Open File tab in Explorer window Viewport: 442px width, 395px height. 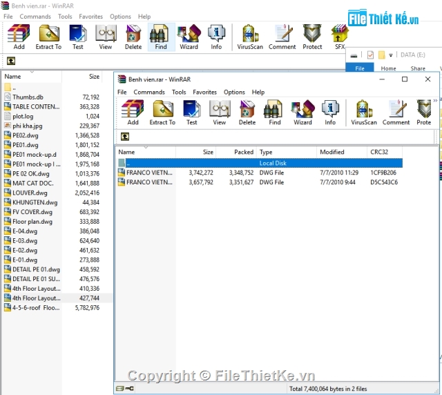360,68
